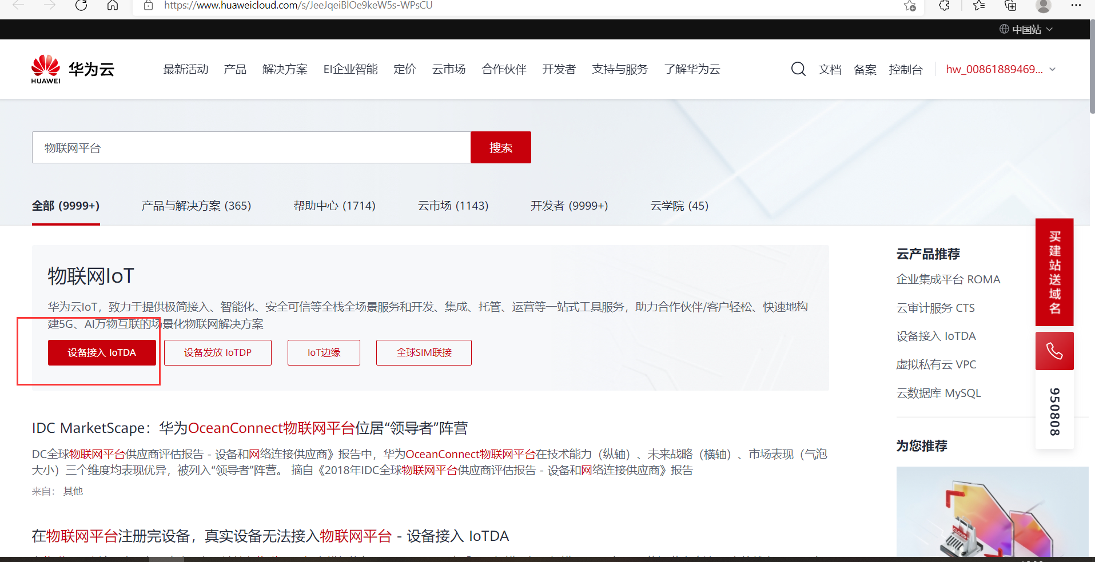
Task: Open the search magnifier icon in header
Action: (x=798, y=69)
